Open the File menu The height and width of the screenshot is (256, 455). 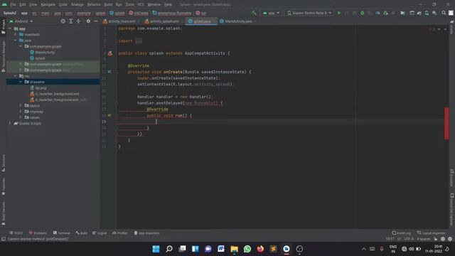point(13,4)
